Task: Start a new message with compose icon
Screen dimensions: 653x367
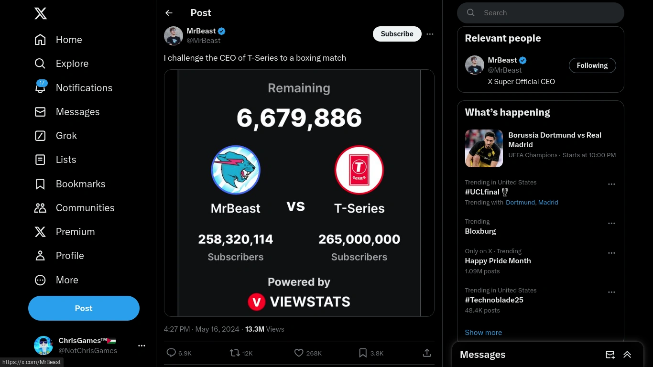Action: point(610,355)
